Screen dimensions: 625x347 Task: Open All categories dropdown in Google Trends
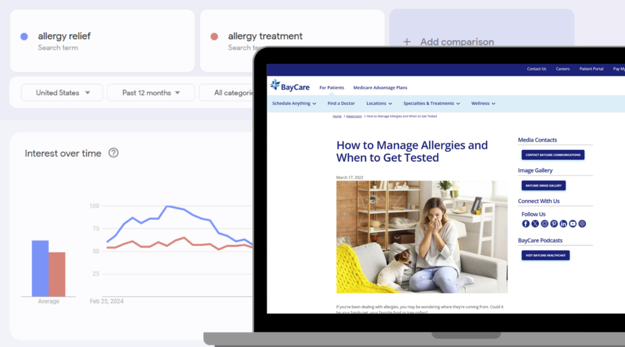(x=226, y=93)
